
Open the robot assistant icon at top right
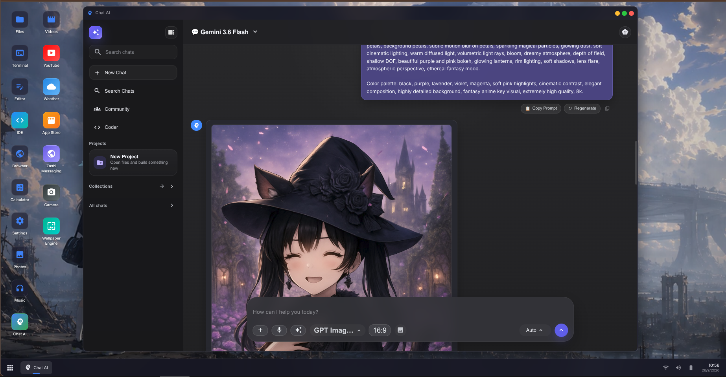pyautogui.click(x=625, y=32)
